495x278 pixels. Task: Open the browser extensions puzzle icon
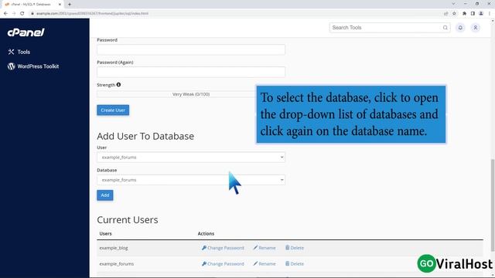[x=464, y=14]
